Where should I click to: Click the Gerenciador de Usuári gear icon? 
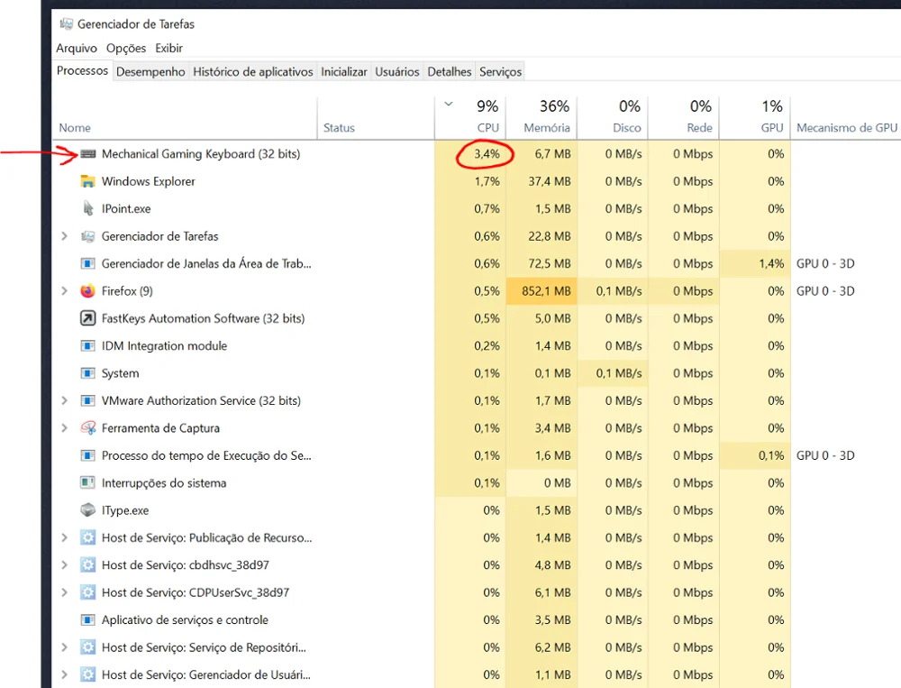88,674
